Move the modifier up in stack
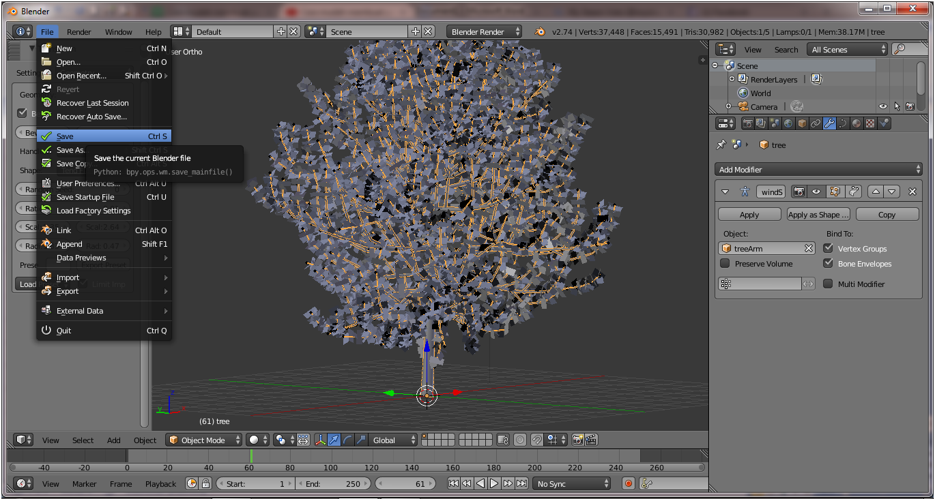The width and height of the screenshot is (935, 499). click(x=876, y=192)
